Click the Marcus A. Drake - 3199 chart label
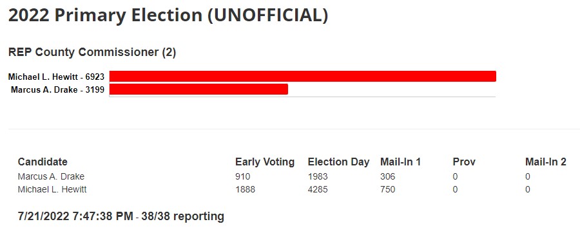 (x=58, y=89)
